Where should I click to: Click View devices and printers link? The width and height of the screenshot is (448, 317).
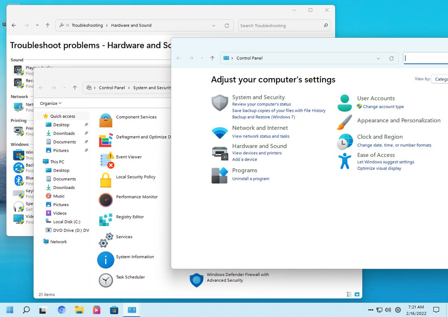click(x=257, y=153)
